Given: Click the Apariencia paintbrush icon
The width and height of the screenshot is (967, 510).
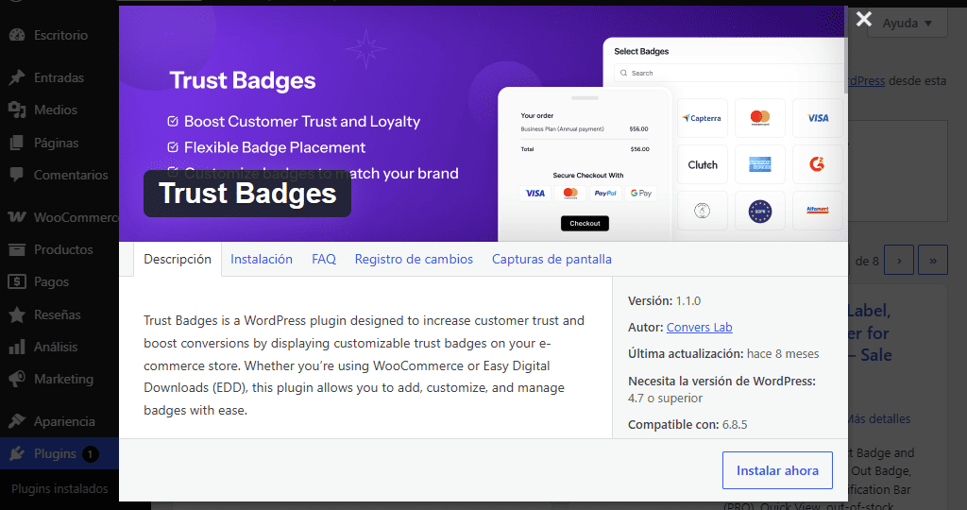Looking at the screenshot, I should click(x=17, y=421).
